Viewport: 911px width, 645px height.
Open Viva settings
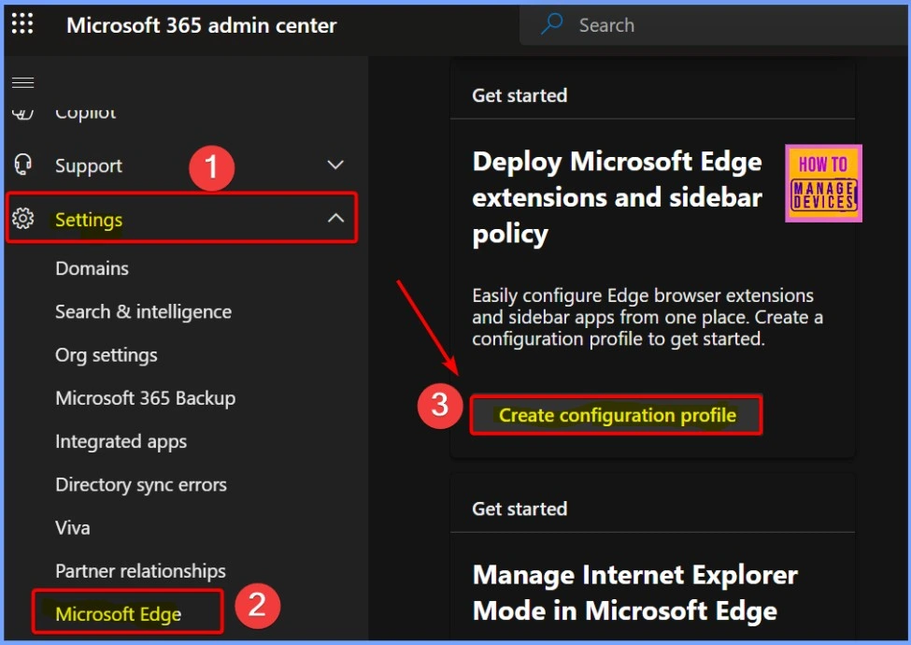(73, 527)
